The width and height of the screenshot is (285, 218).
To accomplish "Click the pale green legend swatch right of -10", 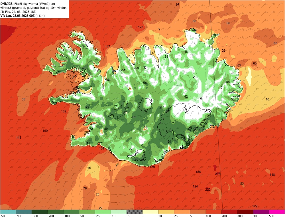I will click(x=119, y=212).
